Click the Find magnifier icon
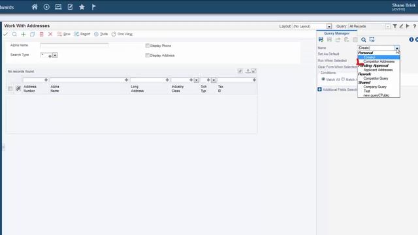The image size is (418, 235). point(14,34)
